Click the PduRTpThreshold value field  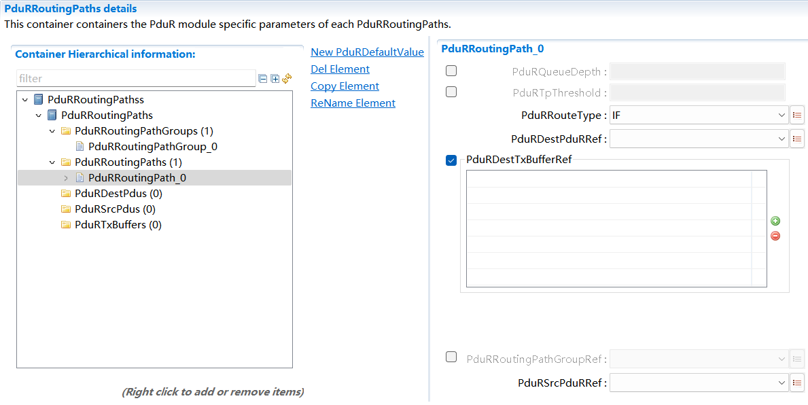coord(698,92)
